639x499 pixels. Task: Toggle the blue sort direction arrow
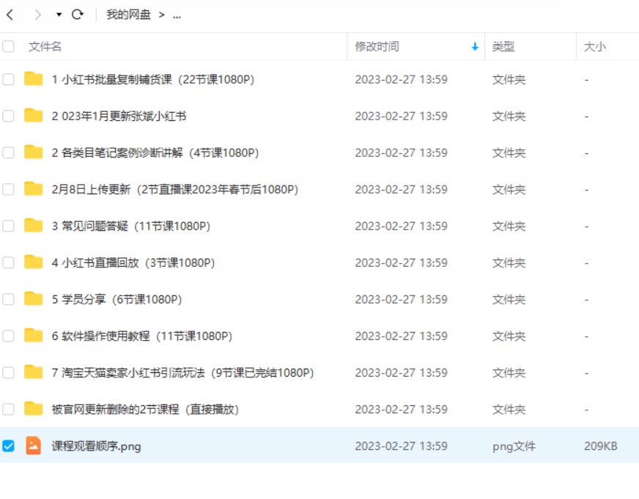[x=475, y=47]
